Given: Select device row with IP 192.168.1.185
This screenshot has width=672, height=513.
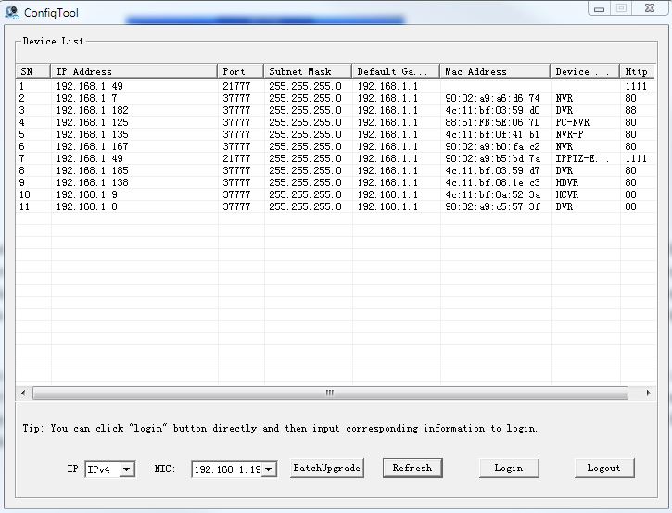Looking at the screenshot, I should point(336,170).
